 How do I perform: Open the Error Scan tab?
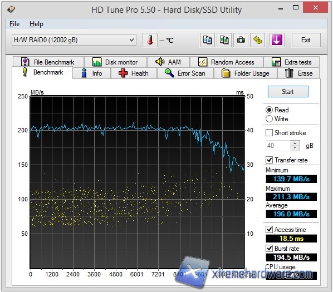pyautogui.click(x=185, y=73)
